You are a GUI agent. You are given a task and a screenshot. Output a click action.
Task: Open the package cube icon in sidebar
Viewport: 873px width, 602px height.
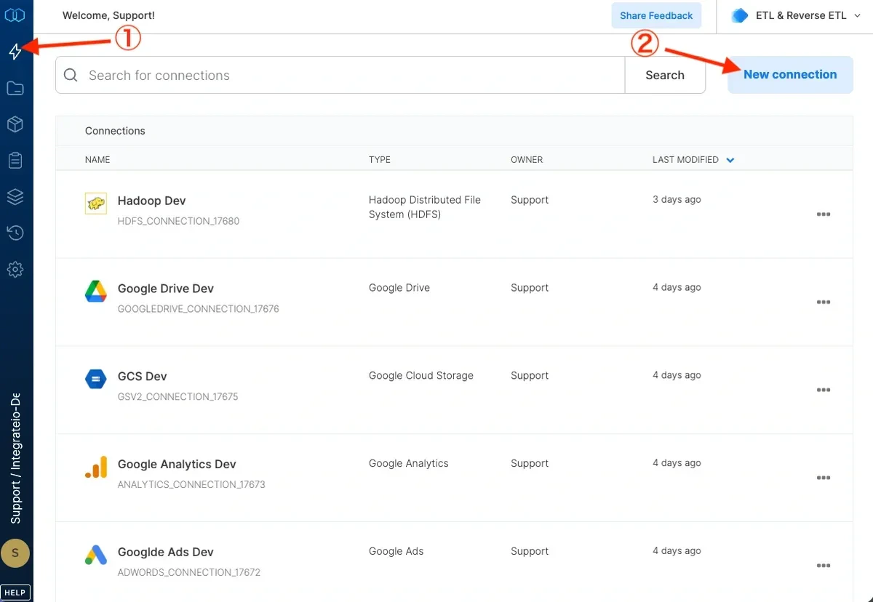pos(15,124)
